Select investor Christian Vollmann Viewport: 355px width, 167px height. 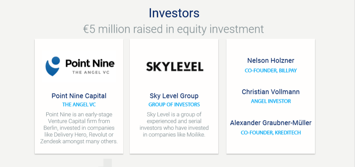270,92
